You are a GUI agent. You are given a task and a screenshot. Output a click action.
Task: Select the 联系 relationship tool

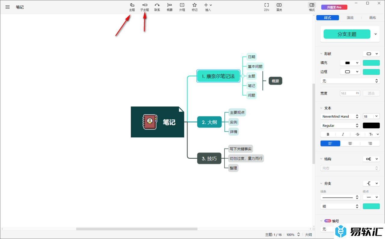tap(157, 7)
